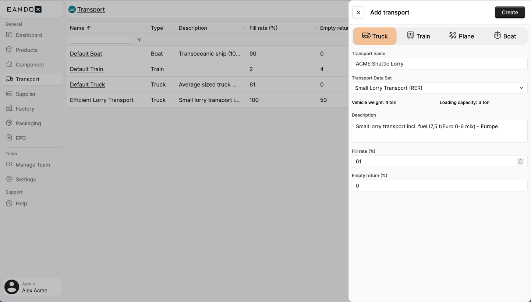Click the Alex Acme profile area

pyautogui.click(x=32, y=287)
